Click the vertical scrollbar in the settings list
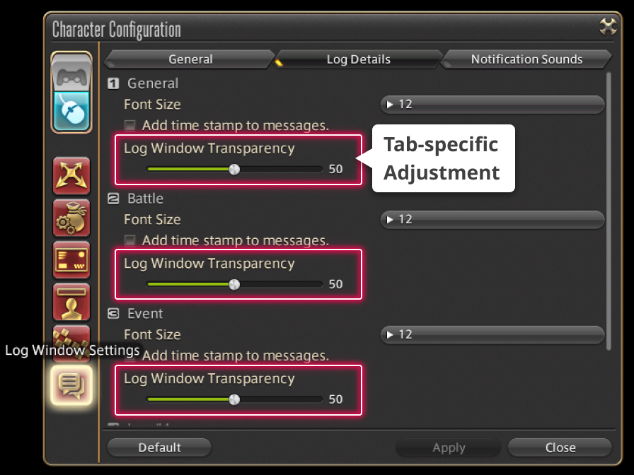The image size is (634, 475). pos(609,211)
